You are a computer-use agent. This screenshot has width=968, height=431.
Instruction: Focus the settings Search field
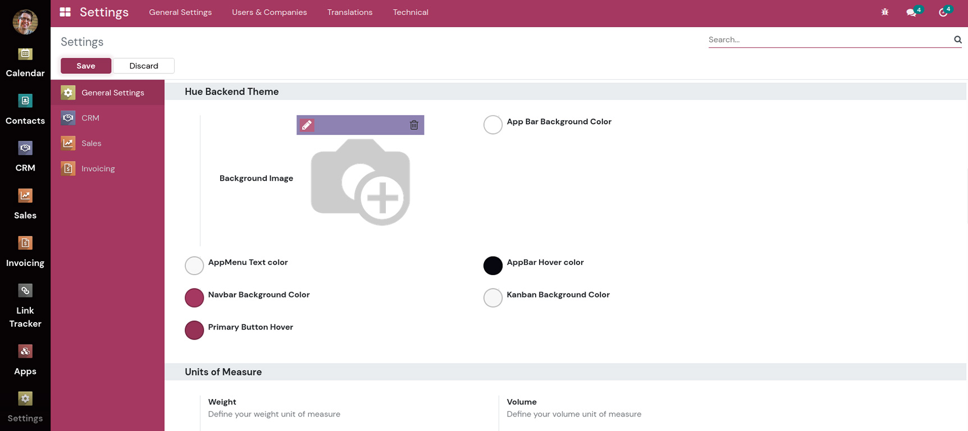pos(829,40)
